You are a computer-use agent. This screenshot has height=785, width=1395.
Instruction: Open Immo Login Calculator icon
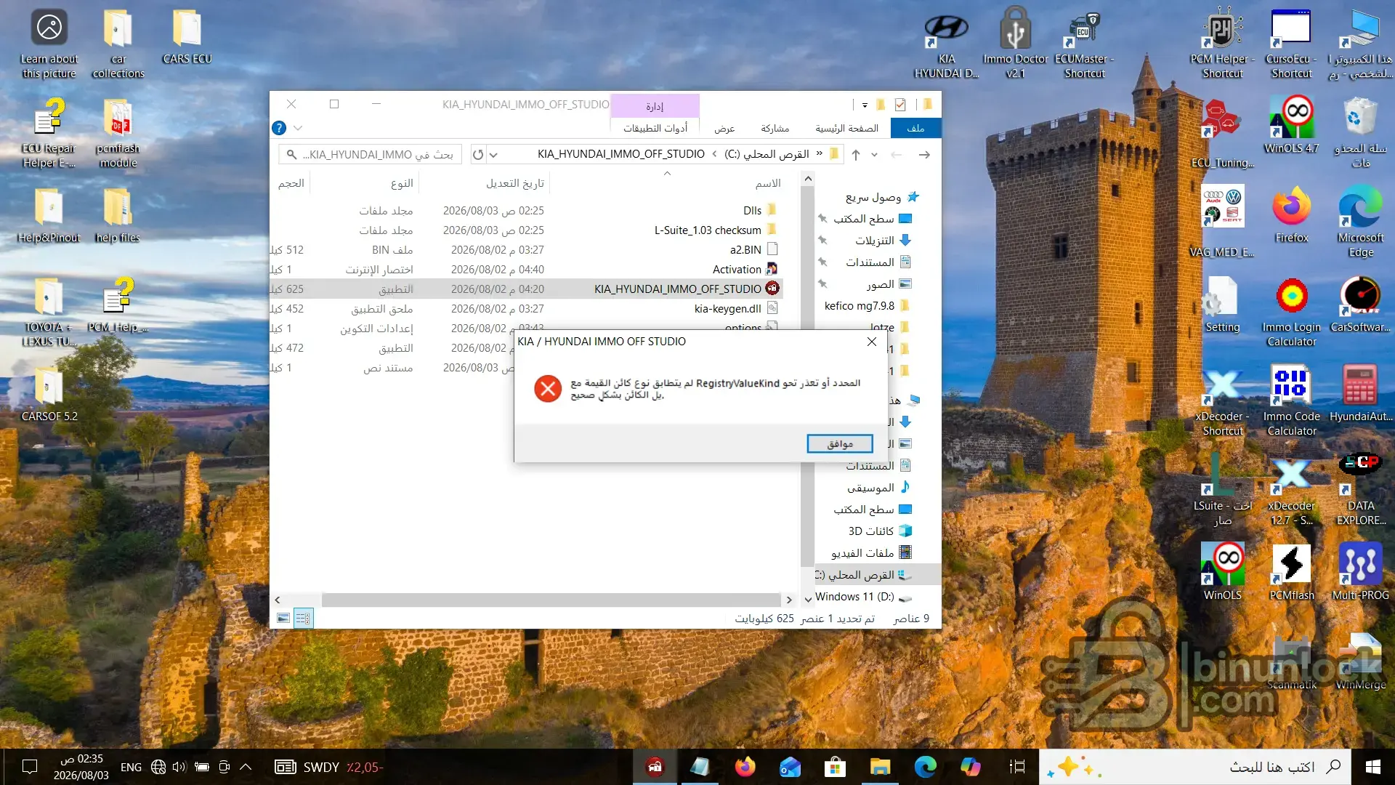pyautogui.click(x=1291, y=313)
